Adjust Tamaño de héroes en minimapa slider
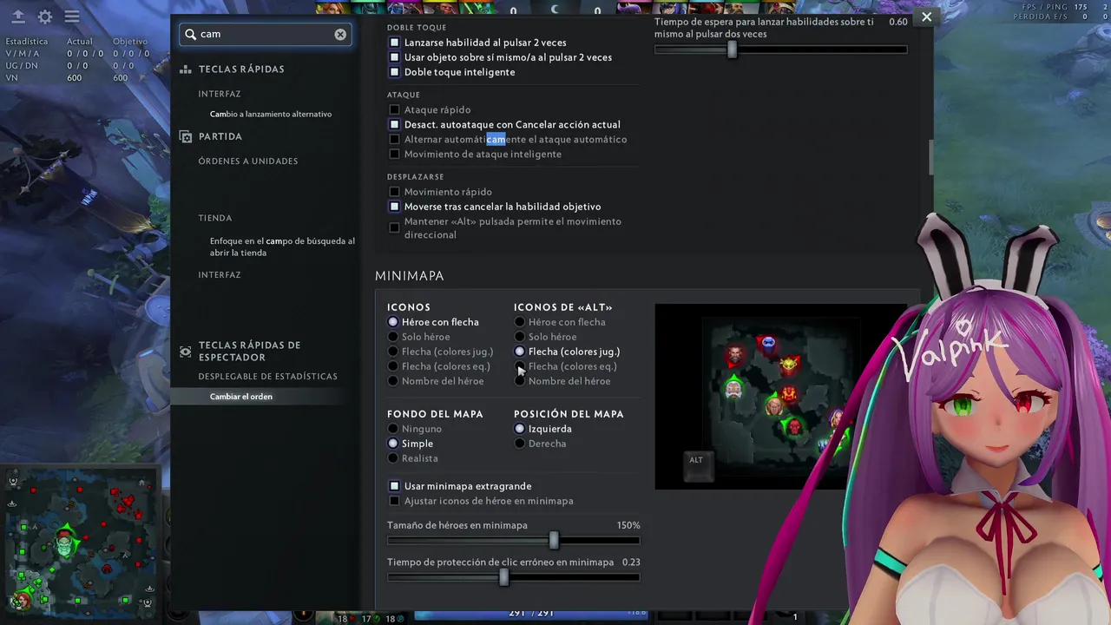The height and width of the screenshot is (625, 1111). tap(554, 541)
